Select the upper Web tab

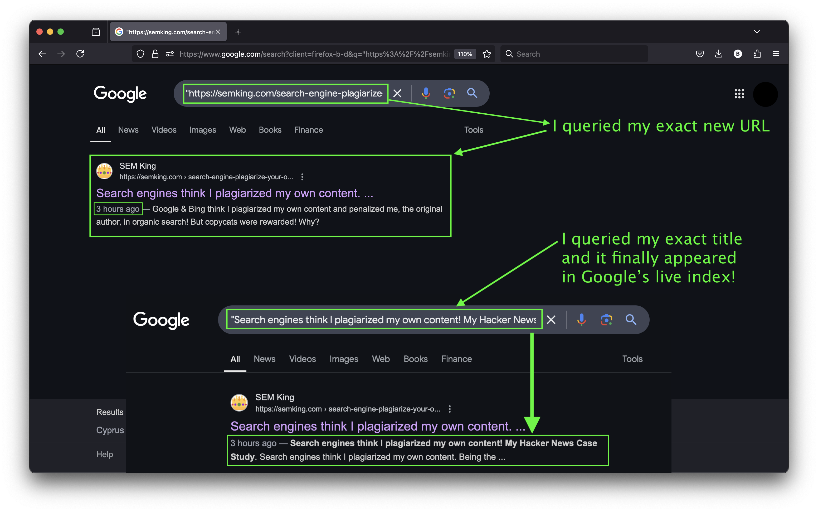pyautogui.click(x=237, y=130)
